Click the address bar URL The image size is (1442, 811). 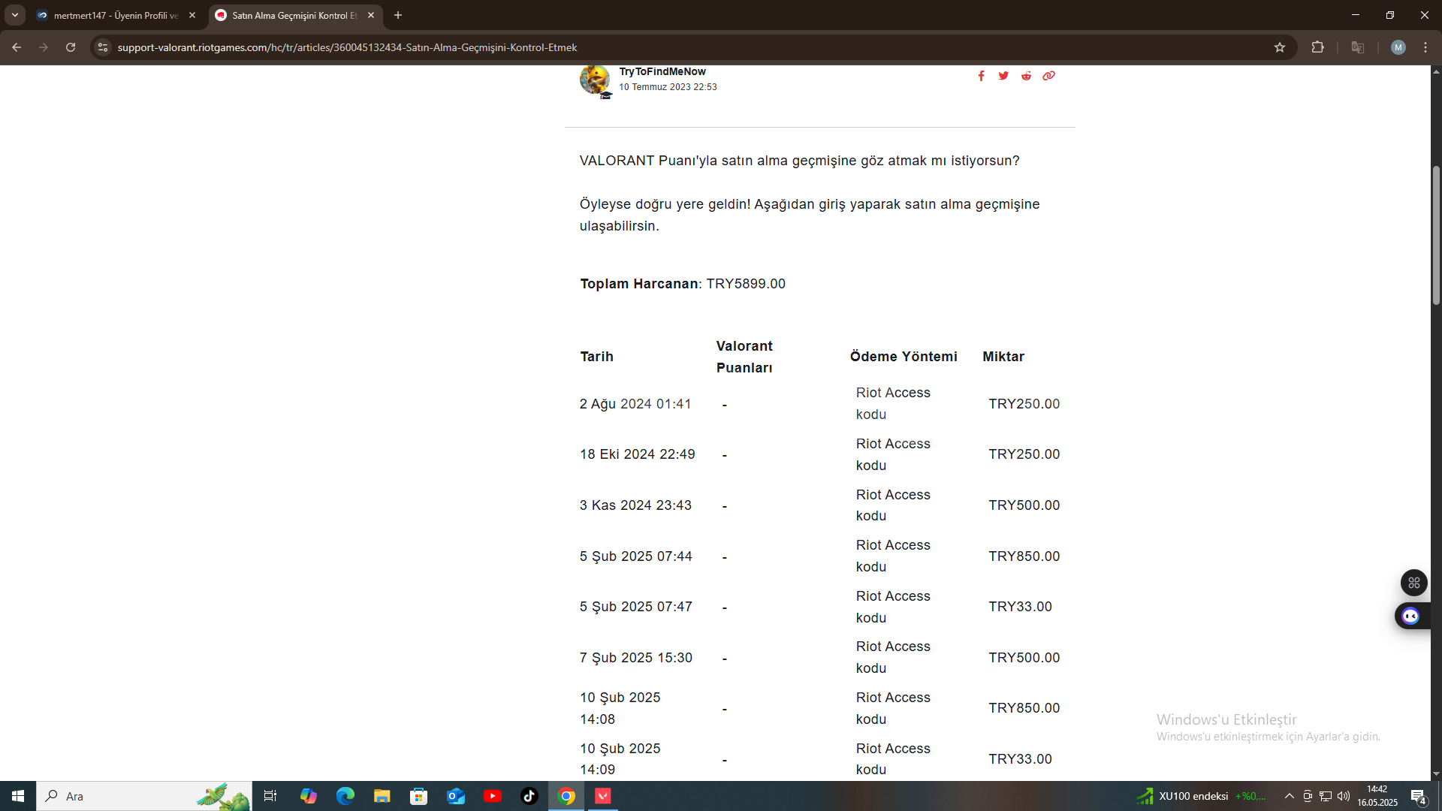pyautogui.click(x=347, y=47)
